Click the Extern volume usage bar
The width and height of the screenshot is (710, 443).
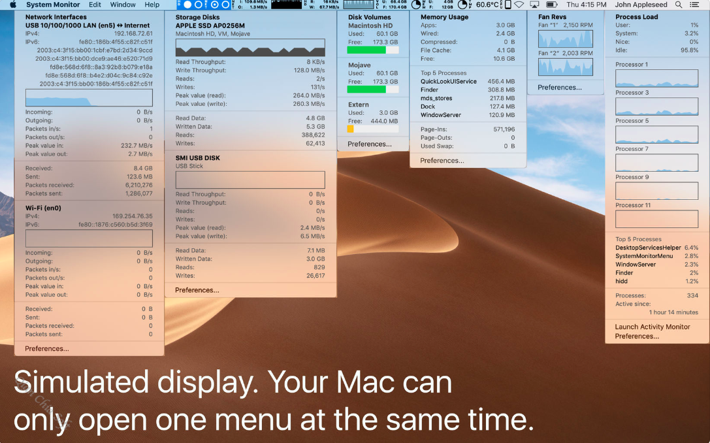[x=373, y=129]
